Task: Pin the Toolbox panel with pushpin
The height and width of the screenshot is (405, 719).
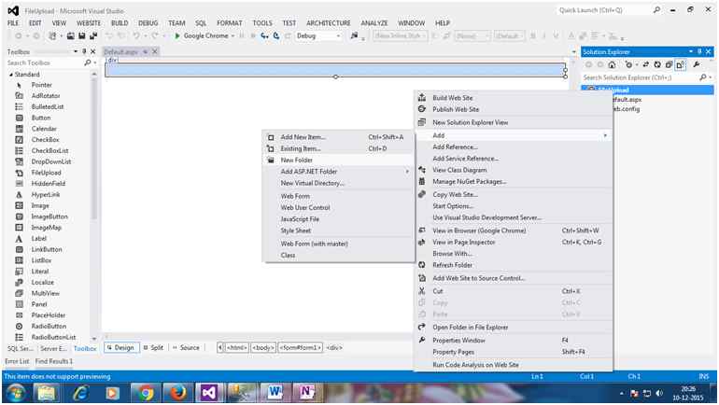Action: (84, 51)
